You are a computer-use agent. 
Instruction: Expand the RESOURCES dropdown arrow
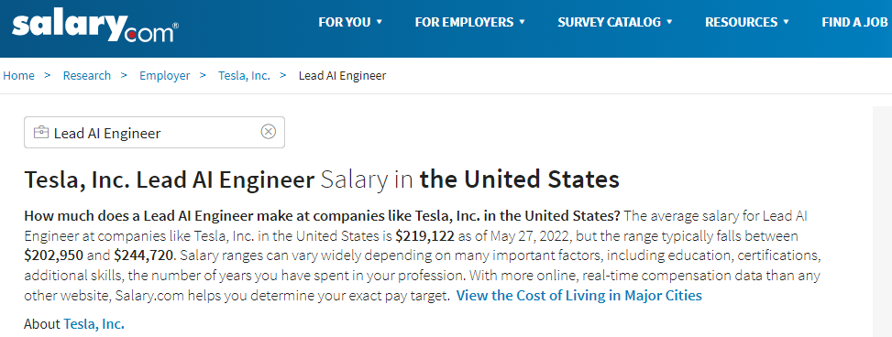coord(787,22)
